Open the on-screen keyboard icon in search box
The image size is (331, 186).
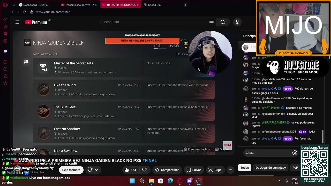[212, 22]
